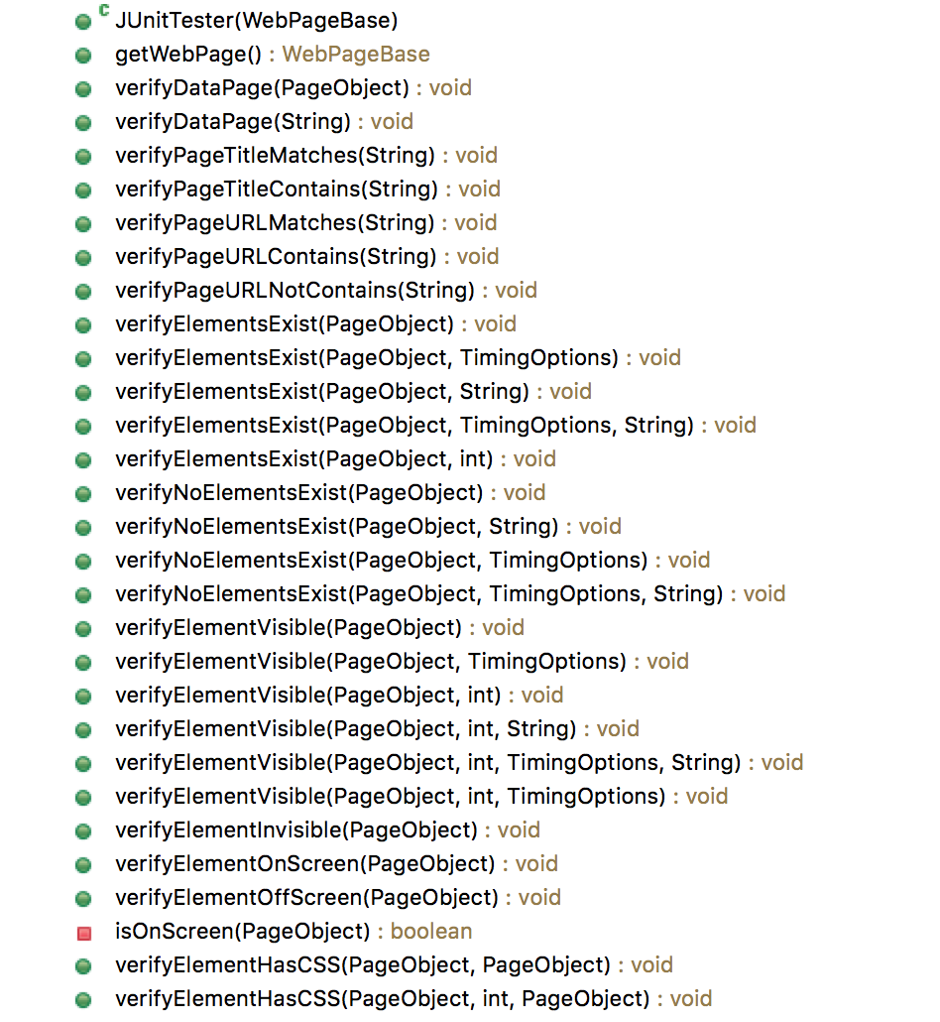
Task: Click the green icon beside verifyDataPage(PageObject)
Action: click(83, 89)
